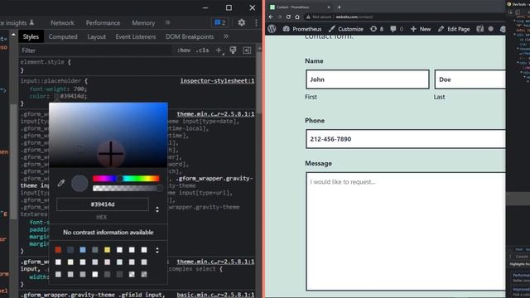Go forward in the browser

279,17
